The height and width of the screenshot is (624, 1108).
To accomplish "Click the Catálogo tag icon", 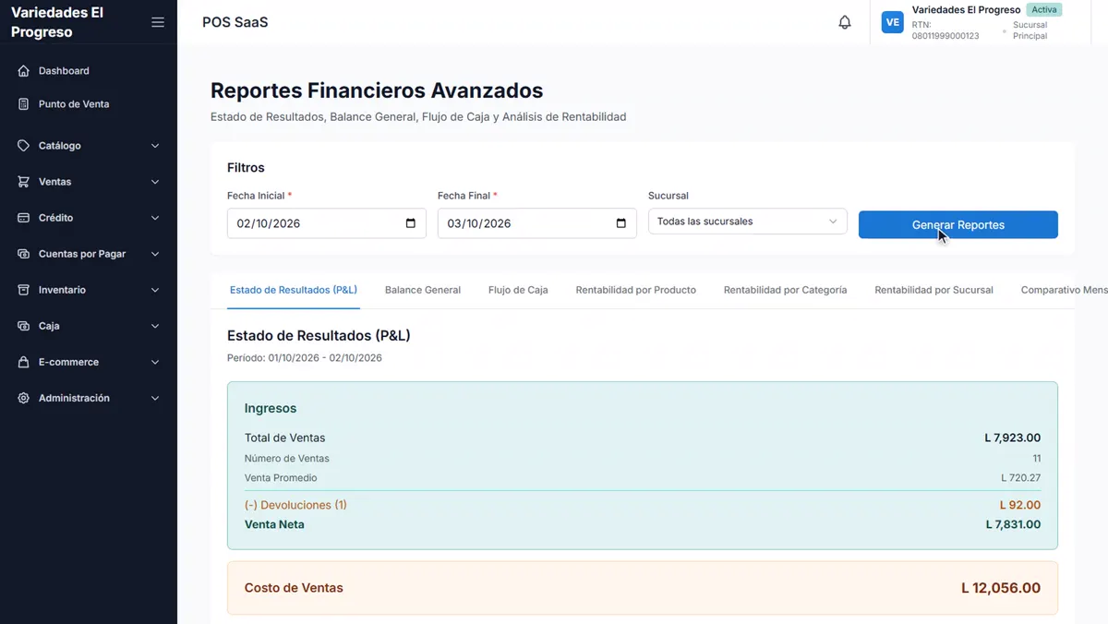I will pyautogui.click(x=24, y=146).
